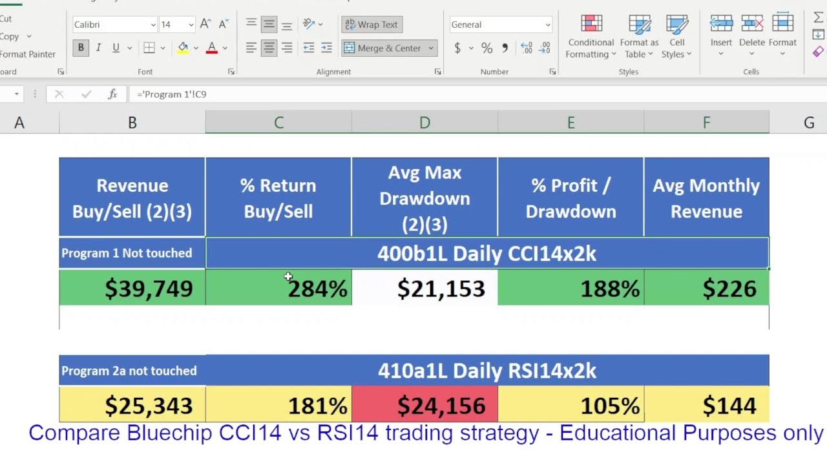Apply red font color A
The width and height of the screenshot is (827, 465).
[x=212, y=48]
